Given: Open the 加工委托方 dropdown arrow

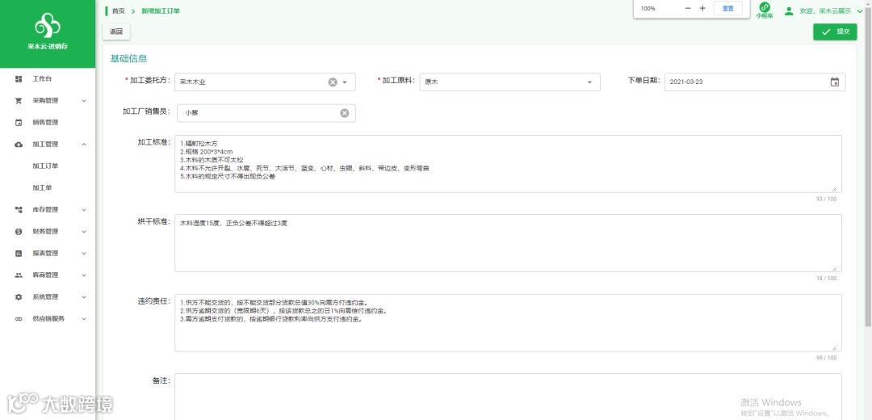Looking at the screenshot, I should point(345,82).
